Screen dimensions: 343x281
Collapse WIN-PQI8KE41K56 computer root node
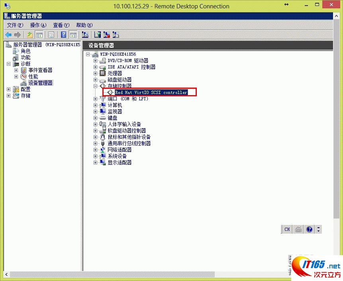88,54
